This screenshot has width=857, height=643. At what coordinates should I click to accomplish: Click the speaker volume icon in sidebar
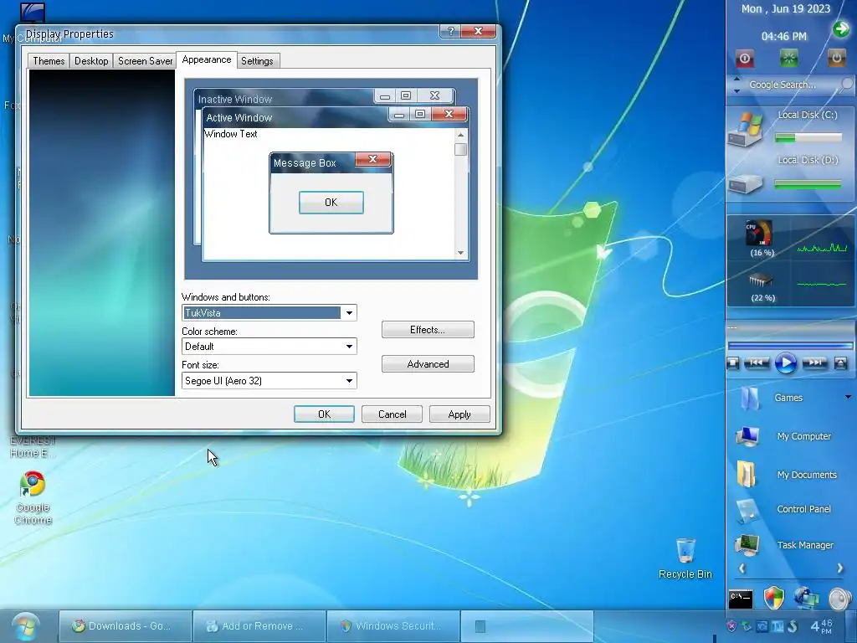tap(839, 598)
